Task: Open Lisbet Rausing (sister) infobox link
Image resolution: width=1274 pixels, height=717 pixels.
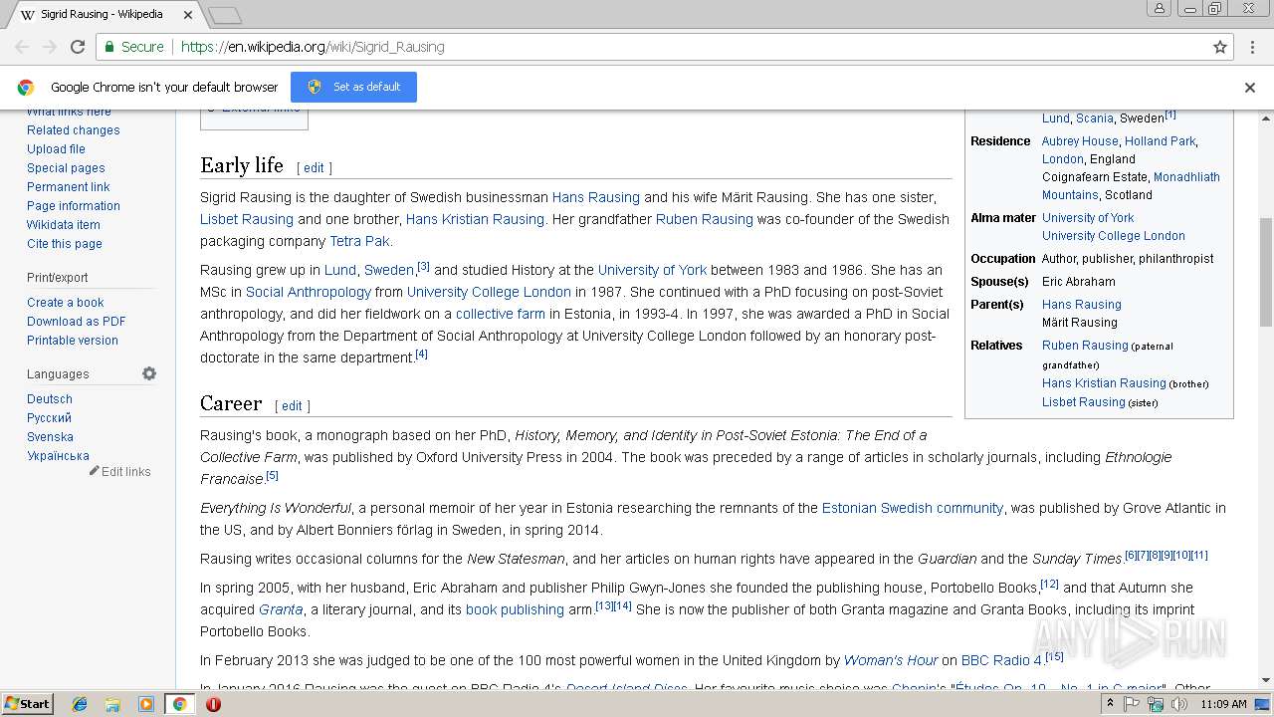Action: pos(1084,402)
